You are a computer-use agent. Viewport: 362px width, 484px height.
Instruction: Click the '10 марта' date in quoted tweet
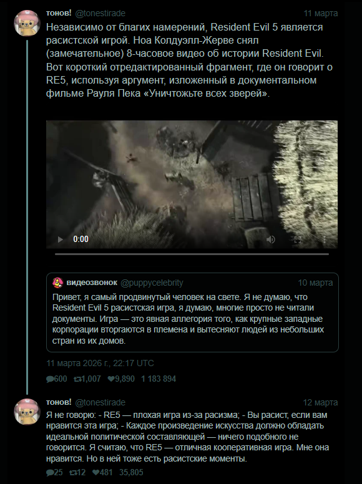(x=315, y=283)
